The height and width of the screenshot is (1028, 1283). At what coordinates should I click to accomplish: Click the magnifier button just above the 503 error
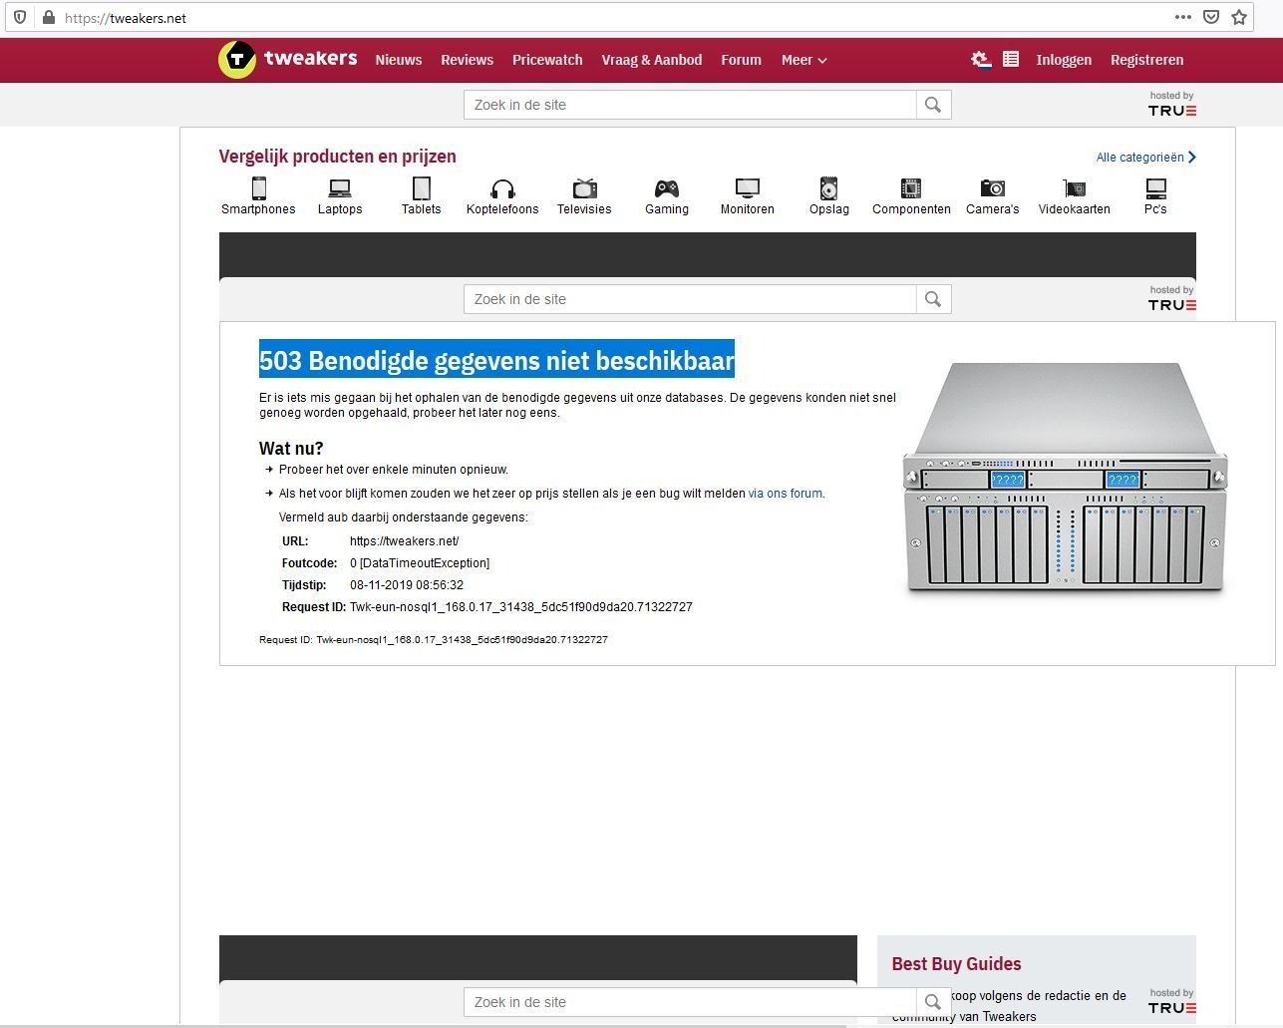click(x=933, y=299)
